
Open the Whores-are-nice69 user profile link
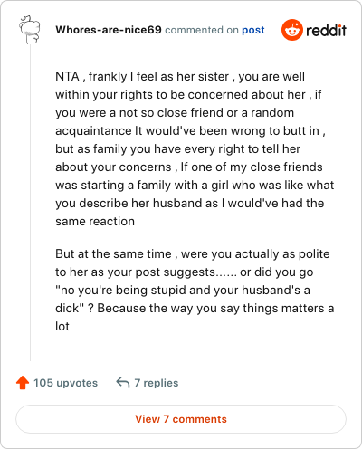point(109,30)
